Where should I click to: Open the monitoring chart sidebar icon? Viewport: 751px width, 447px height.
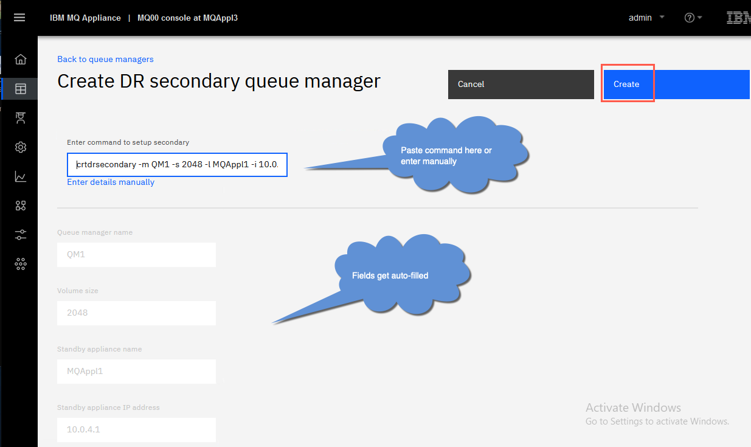point(21,176)
